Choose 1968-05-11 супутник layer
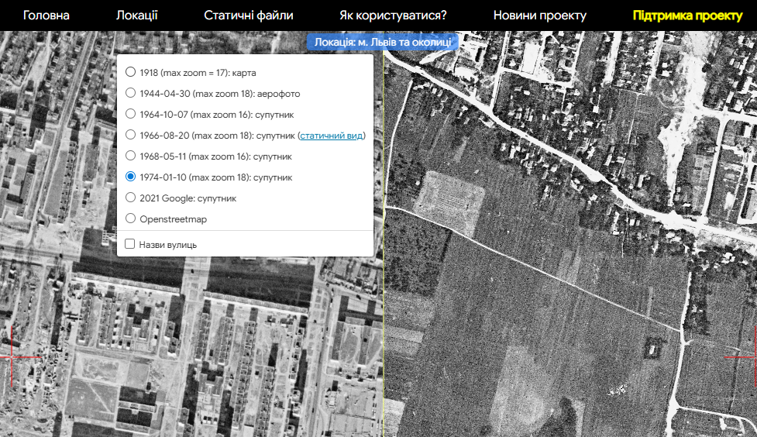This screenshot has height=437, width=757. 130,156
